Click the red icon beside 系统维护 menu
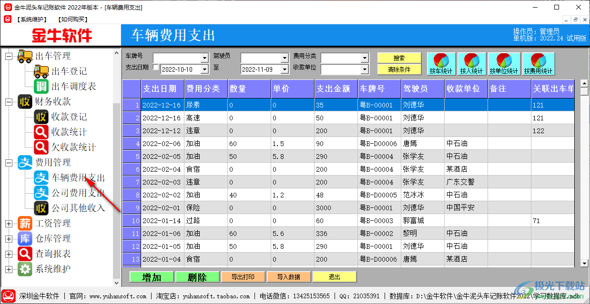This screenshot has width=590, height=304. pos(8,19)
